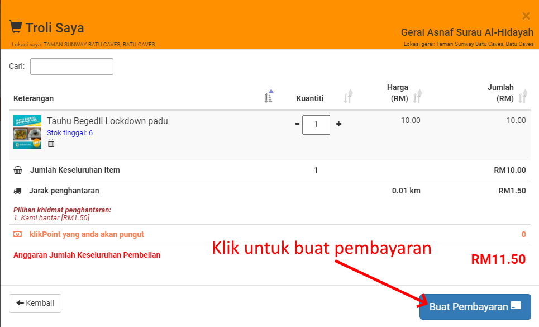Open the Tauhu Begedil product thumbnail
Viewport: 539px width, 327px height.
pyautogui.click(x=27, y=132)
